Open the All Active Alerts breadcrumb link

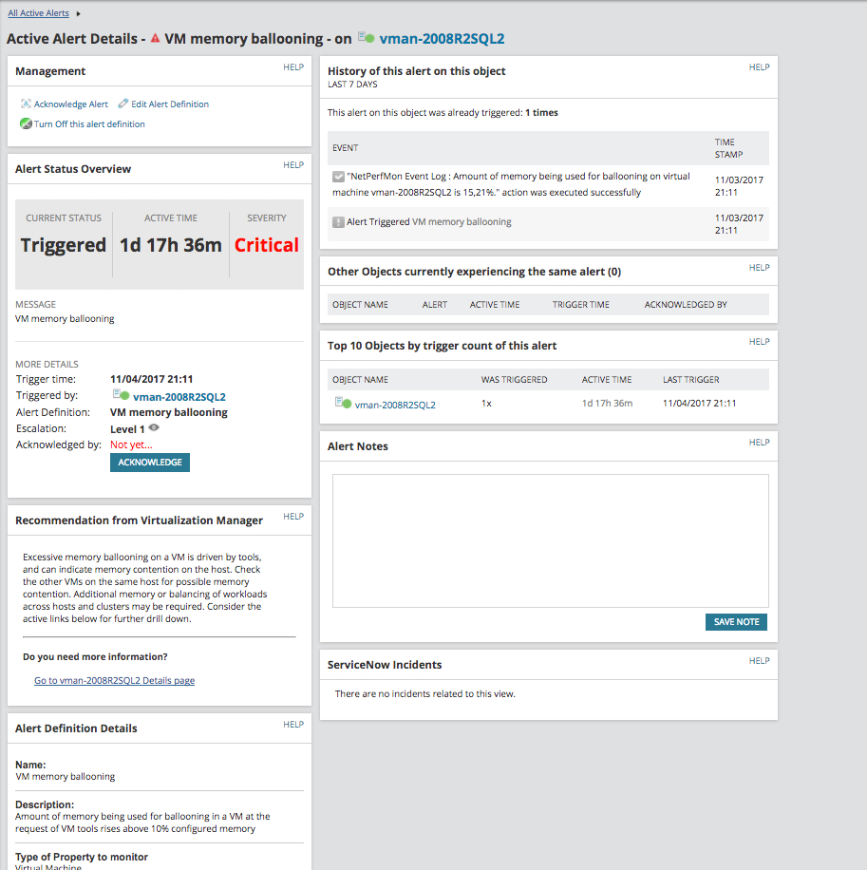click(x=38, y=12)
